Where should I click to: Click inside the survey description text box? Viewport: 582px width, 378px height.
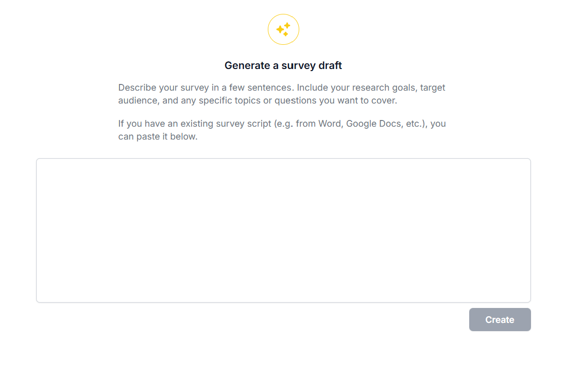point(283,229)
